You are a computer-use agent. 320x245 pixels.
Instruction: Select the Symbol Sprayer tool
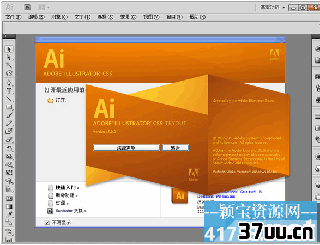click(9, 232)
